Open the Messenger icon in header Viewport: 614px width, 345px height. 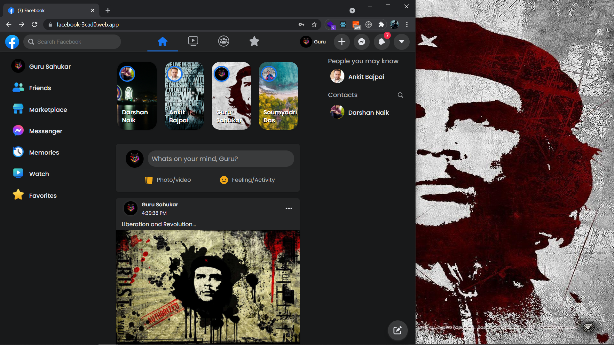coord(362,42)
